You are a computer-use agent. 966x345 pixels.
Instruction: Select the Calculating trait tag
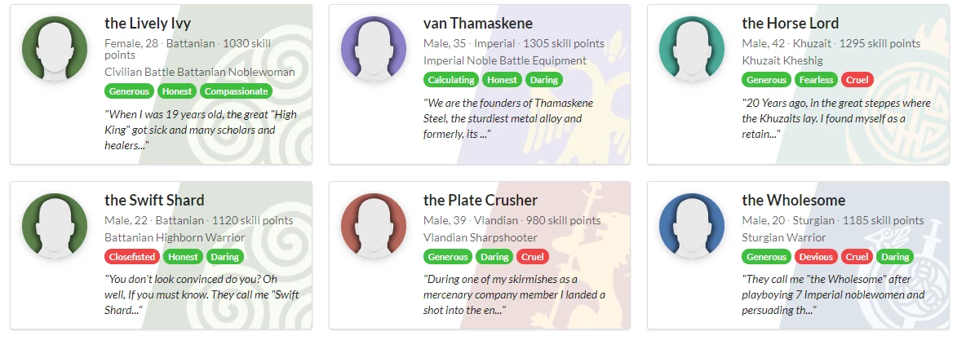[x=451, y=79]
